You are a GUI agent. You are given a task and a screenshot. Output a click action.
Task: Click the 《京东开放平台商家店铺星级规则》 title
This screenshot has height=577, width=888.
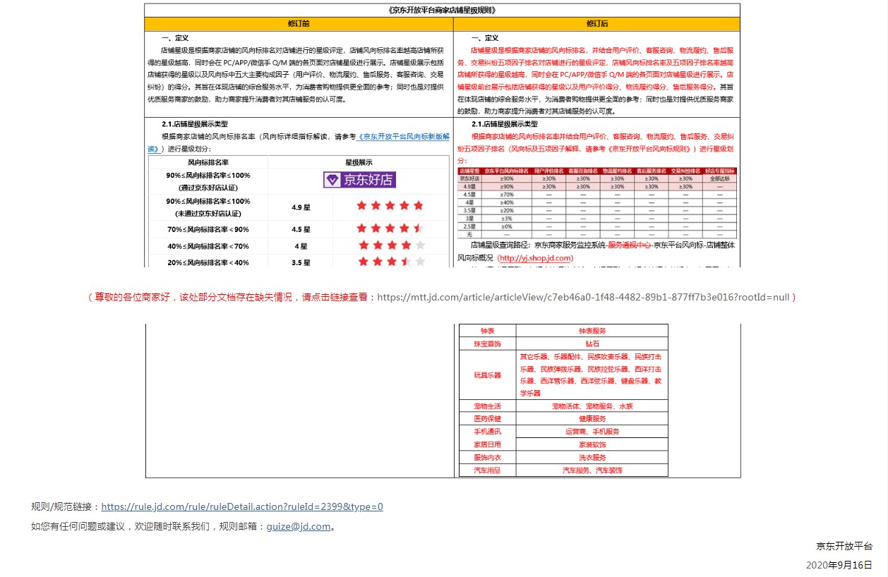pos(443,10)
